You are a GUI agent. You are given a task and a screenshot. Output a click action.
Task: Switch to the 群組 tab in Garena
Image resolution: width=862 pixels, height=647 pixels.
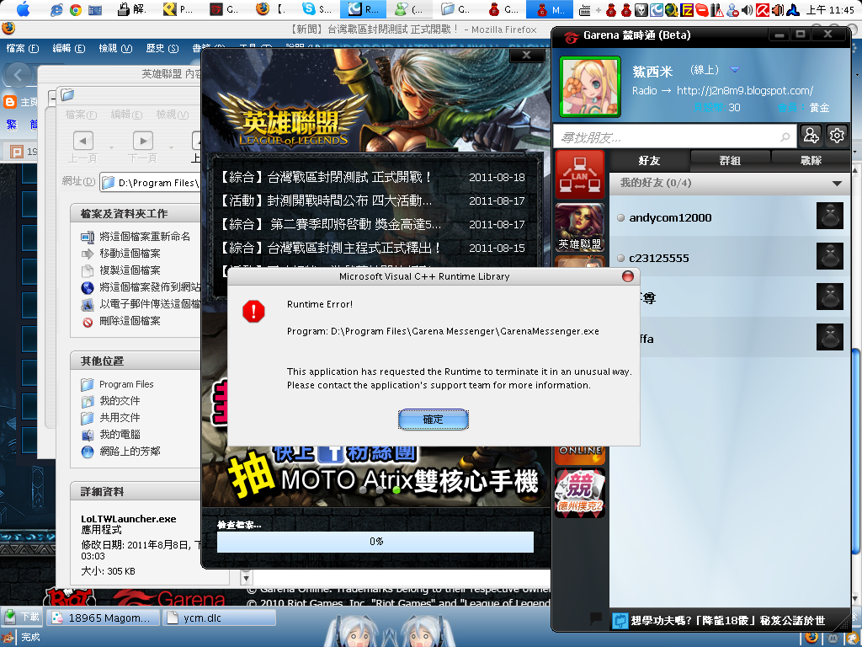coord(730,161)
